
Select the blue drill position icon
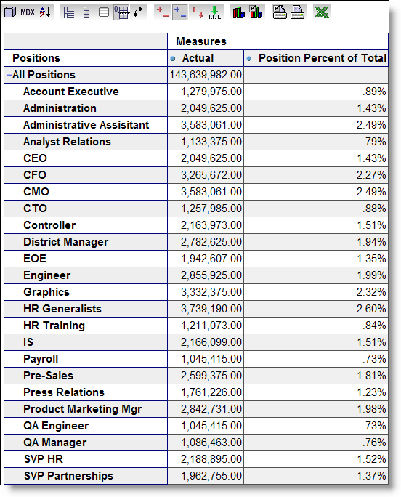tap(180, 12)
